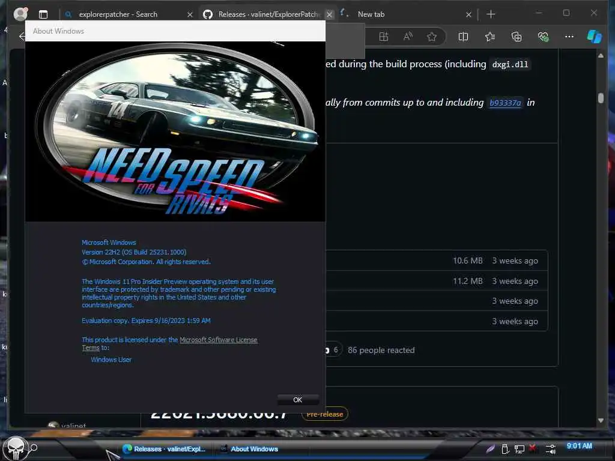615x461 pixels.
Task: Open commit b93337a link
Action: tap(505, 103)
